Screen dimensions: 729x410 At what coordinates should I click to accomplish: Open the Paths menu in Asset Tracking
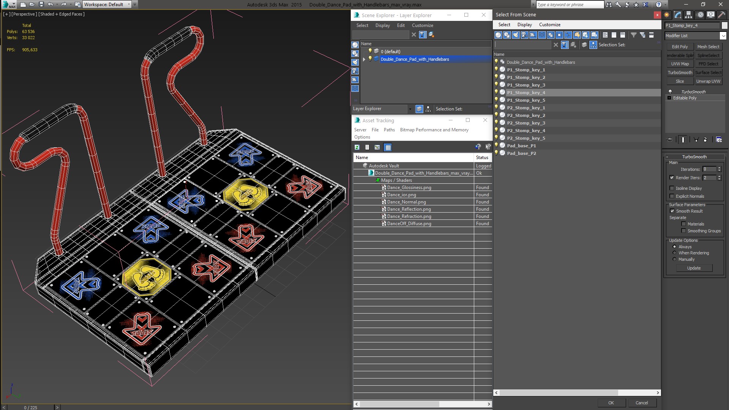pos(389,130)
